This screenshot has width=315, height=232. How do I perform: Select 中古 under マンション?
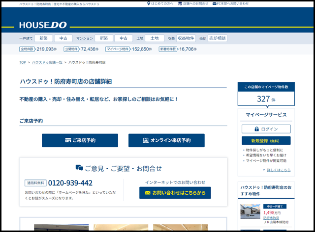(124, 38)
